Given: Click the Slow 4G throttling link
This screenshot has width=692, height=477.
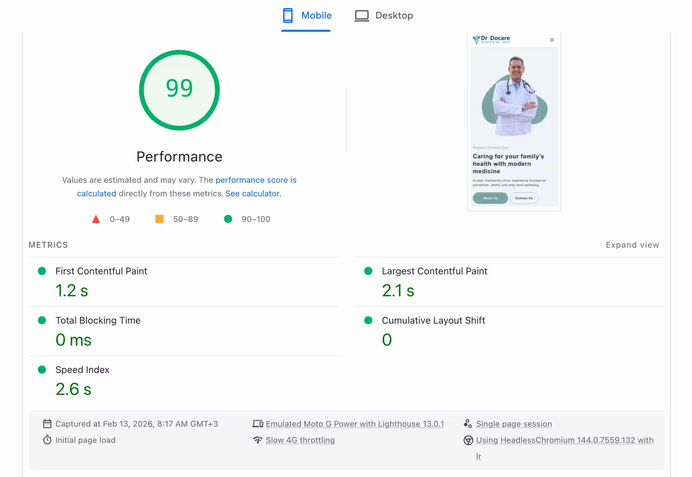Looking at the screenshot, I should point(300,440).
